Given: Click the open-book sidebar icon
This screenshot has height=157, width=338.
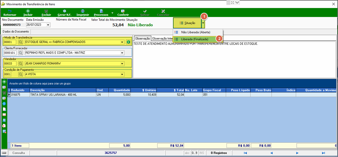Looking at the screenshot, I should pyautogui.click(x=4, y=115).
